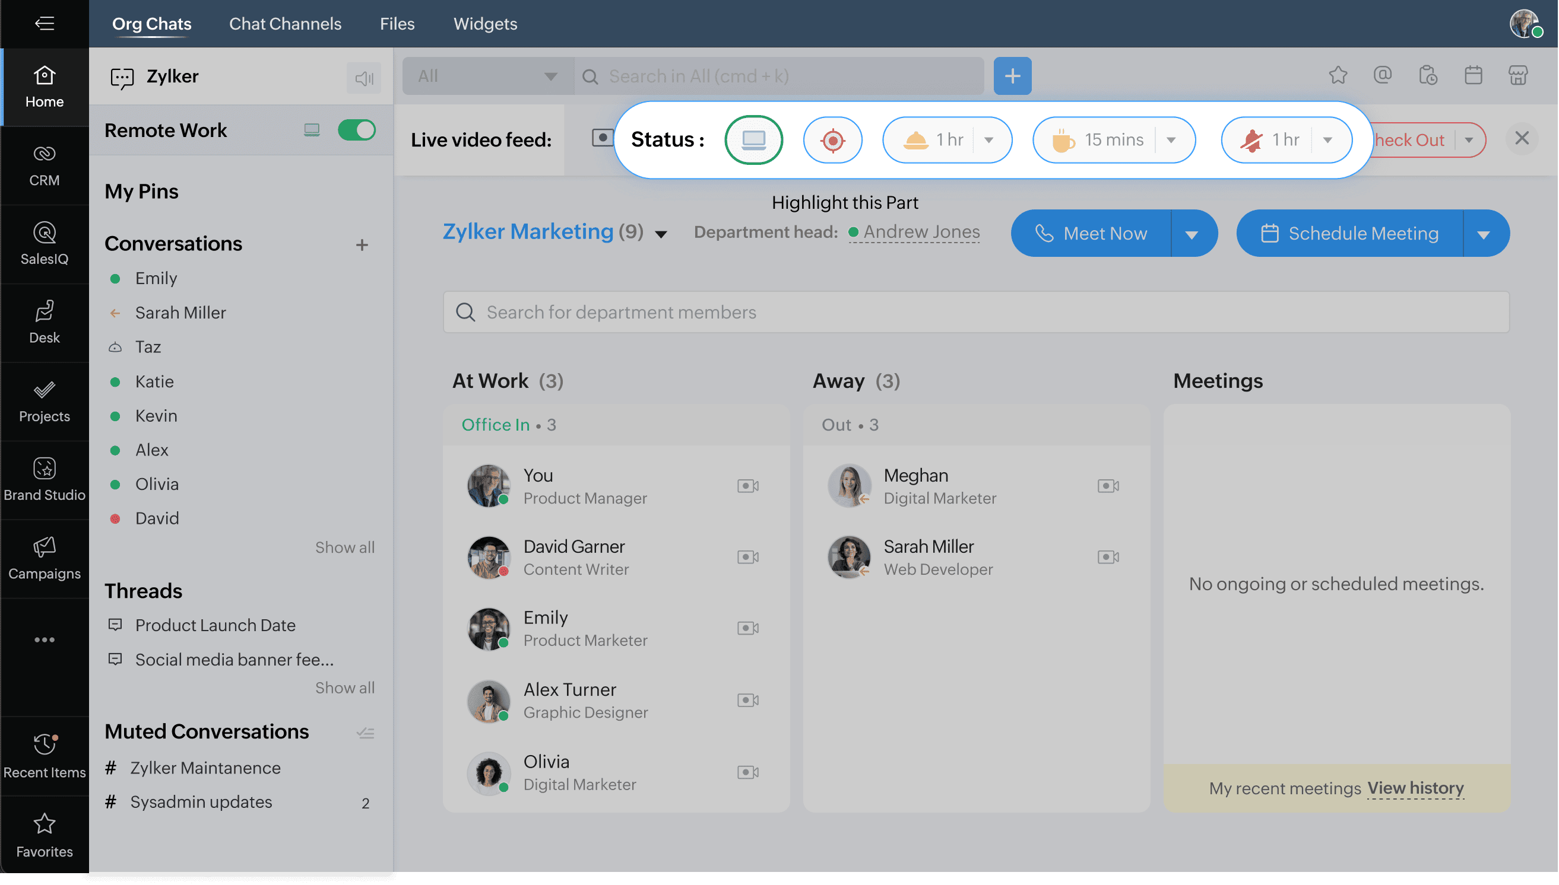Select the laptop available status button
The height and width of the screenshot is (885, 1559).
click(x=753, y=140)
